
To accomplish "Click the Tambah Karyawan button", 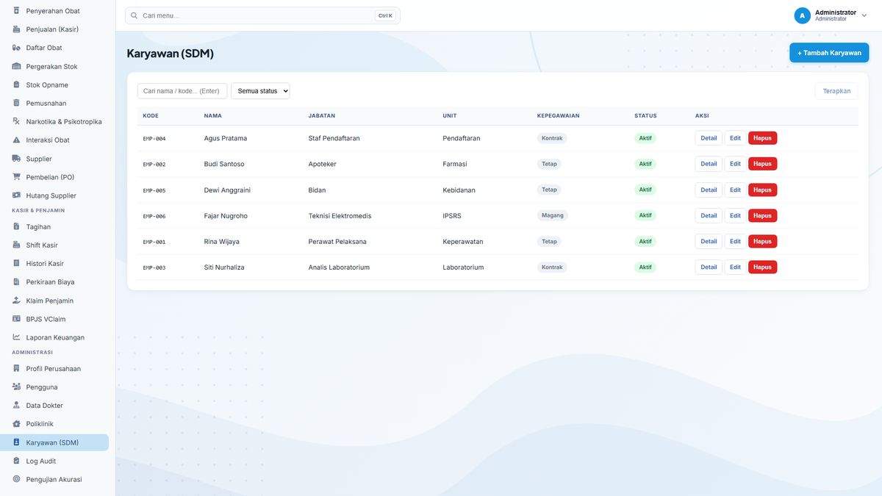I will [x=829, y=53].
